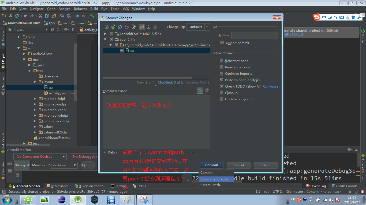Click the Make Project hammer icon

92,16
